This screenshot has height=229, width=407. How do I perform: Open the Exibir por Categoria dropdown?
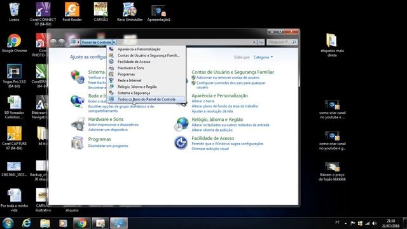click(263, 57)
